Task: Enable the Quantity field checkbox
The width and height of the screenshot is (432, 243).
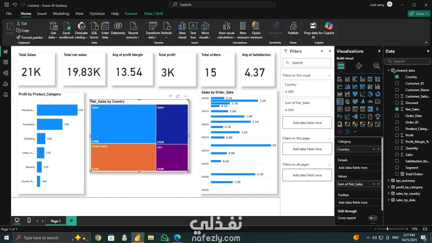Action: [x=397, y=148]
